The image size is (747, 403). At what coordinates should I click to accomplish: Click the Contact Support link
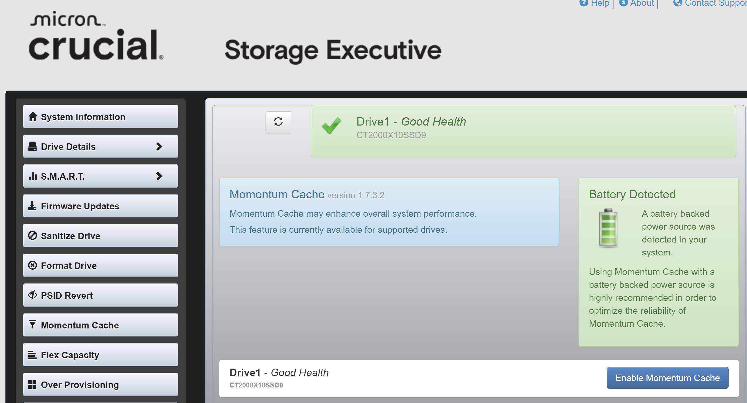pyautogui.click(x=715, y=3)
